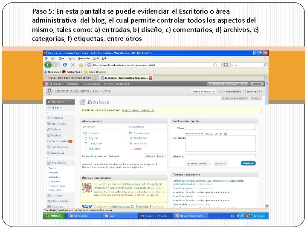Open Entradas in the sidebar
This screenshot has width=307, height=230.
tap(57, 118)
